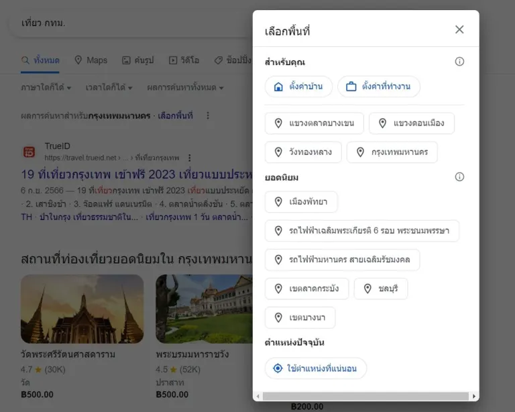Viewport: 515px width, 412px height.
Task: Open three-dot menu for TrueID result
Action: (190, 158)
